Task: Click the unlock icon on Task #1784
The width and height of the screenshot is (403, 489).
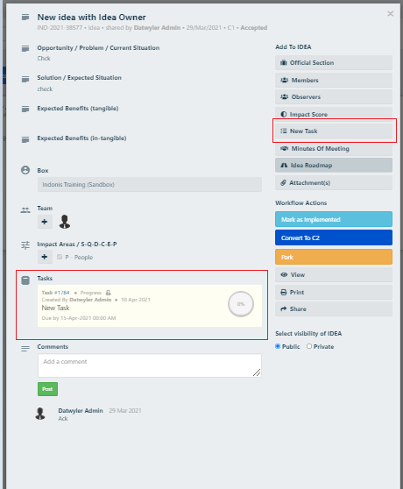Action: coord(108,293)
